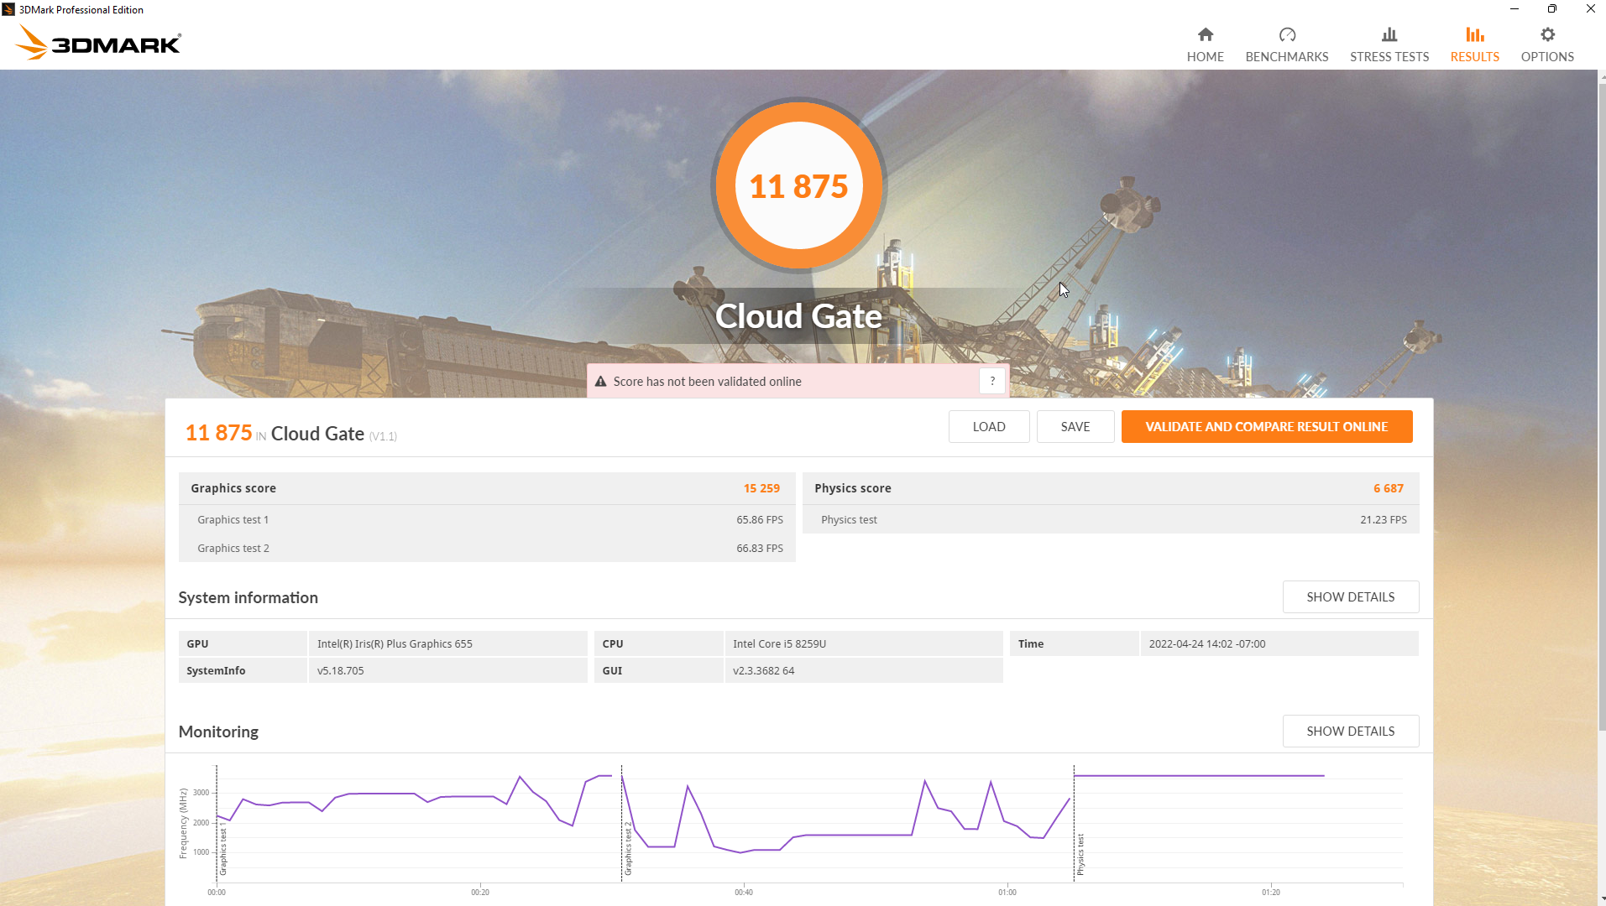This screenshot has height=906, width=1606.
Task: Show details for System information
Action: [x=1351, y=596]
